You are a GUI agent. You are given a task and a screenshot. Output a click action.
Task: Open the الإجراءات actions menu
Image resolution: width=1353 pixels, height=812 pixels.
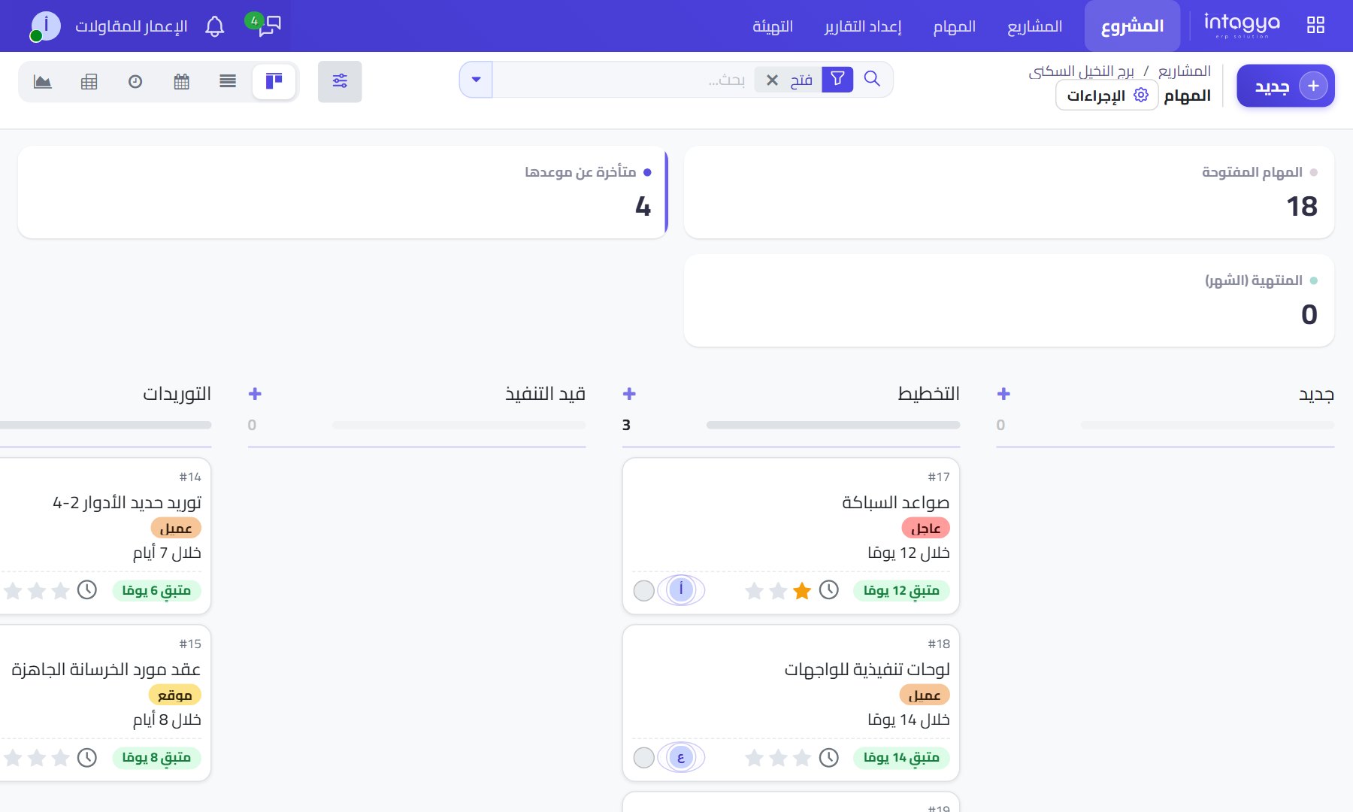1107,95
